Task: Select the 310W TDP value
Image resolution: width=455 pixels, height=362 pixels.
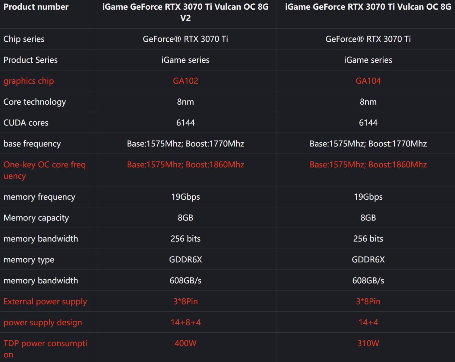Action: (x=368, y=343)
